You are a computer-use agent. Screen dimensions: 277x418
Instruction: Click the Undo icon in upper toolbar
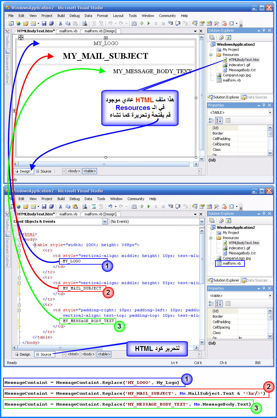point(110,23)
